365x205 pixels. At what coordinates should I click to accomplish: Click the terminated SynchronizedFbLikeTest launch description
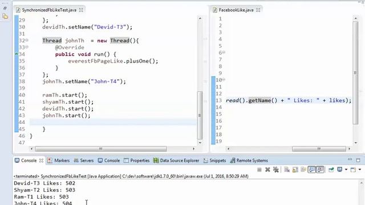click(x=131, y=176)
